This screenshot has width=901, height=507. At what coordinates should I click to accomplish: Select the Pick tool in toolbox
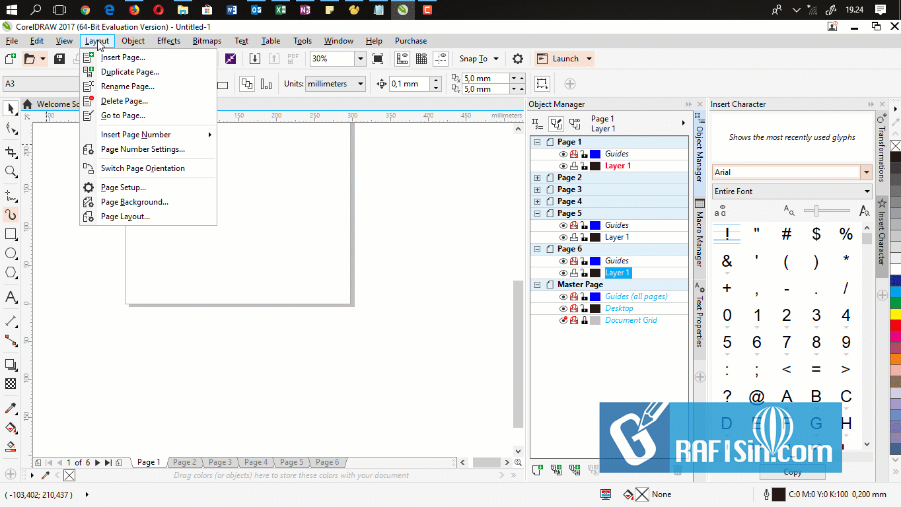coord(11,108)
